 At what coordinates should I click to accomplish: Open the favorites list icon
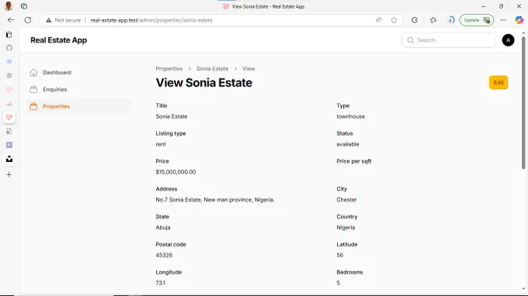tap(433, 20)
